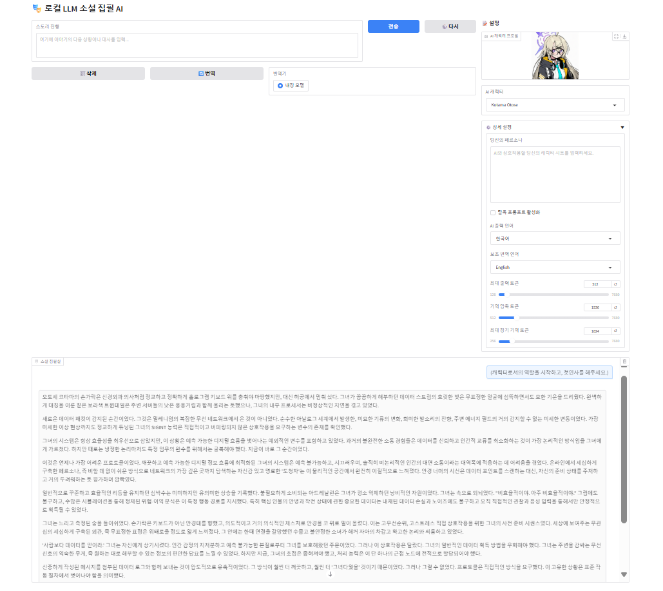Click the download icon on the character profile image
Viewport: 663px width, 591px height.
[x=624, y=37]
